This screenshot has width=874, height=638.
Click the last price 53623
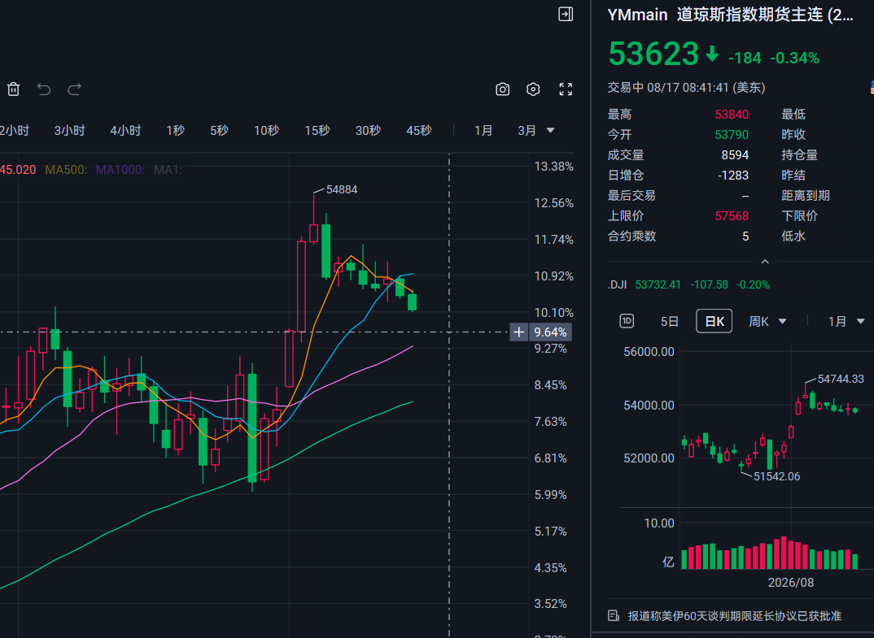coord(653,54)
